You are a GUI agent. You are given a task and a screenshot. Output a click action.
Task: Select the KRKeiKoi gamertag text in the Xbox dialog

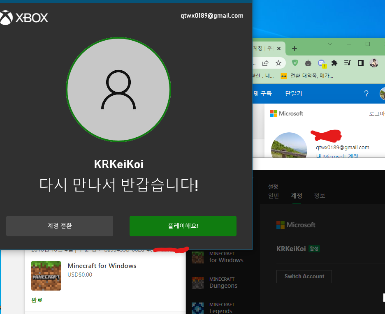[x=118, y=164]
